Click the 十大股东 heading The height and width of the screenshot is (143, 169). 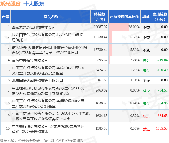pyautogui.click(x=34, y=4)
